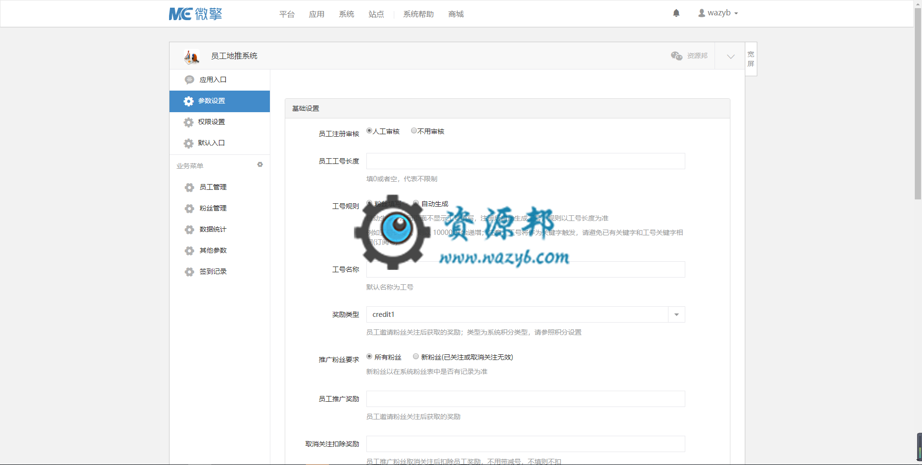The width and height of the screenshot is (922, 465).
Task: Click the 微擎 logo
Action: pyautogui.click(x=195, y=14)
